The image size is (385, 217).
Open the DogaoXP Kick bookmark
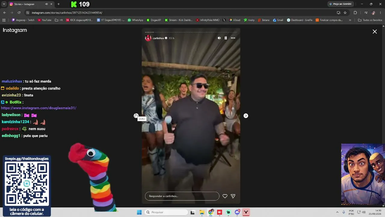pyautogui.click(x=154, y=20)
